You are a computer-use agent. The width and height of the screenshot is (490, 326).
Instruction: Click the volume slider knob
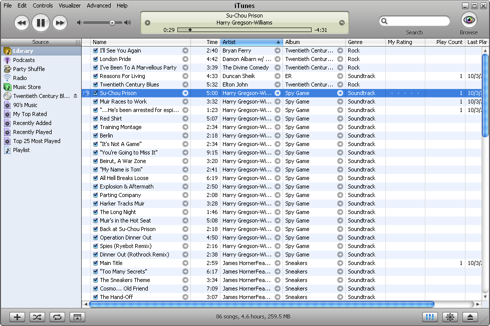(x=112, y=23)
